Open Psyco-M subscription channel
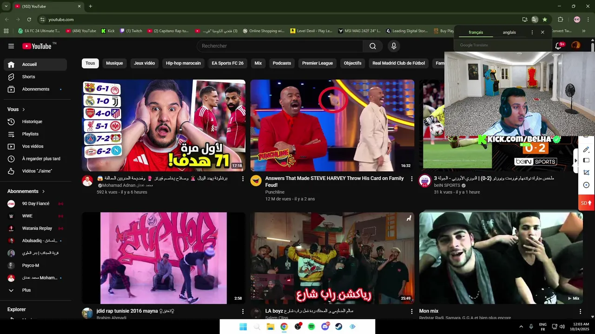The image size is (595, 334). [x=35, y=265]
